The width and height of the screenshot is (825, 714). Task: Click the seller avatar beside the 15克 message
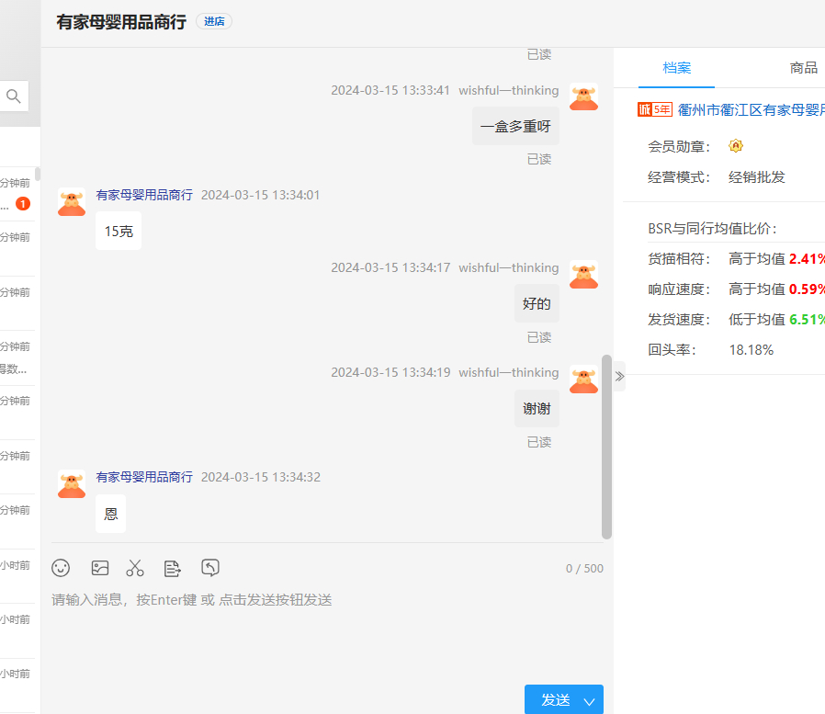point(72,202)
